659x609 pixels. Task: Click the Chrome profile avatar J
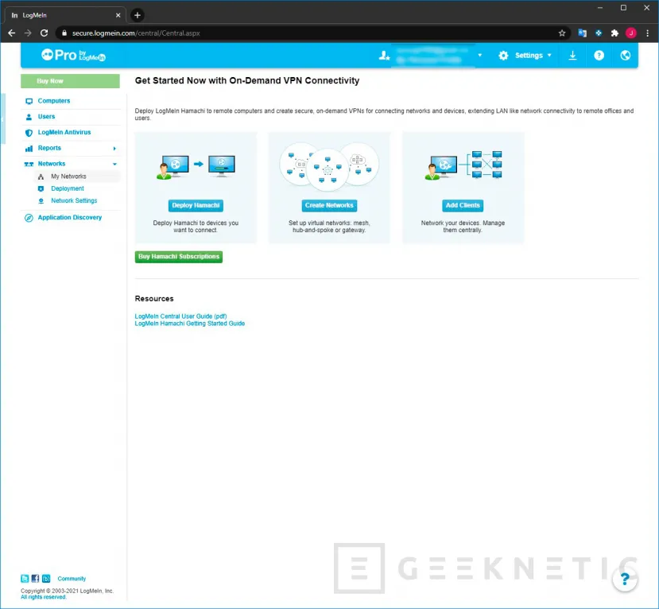(x=631, y=33)
